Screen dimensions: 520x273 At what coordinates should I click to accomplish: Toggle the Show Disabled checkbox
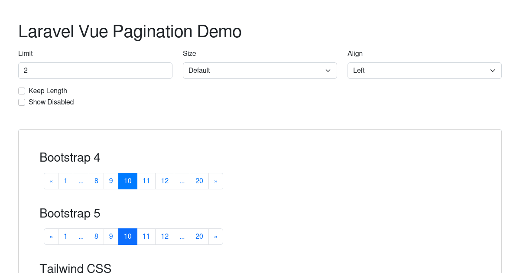22,102
